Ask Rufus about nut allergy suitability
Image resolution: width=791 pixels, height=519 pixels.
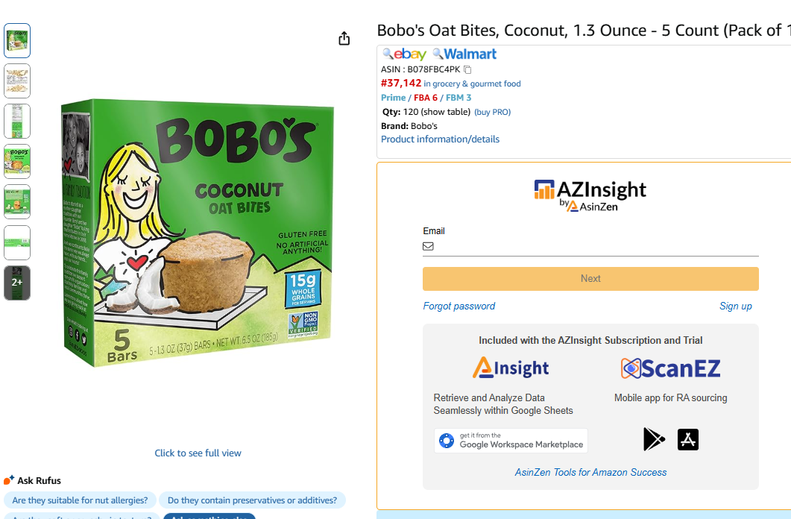pos(80,500)
